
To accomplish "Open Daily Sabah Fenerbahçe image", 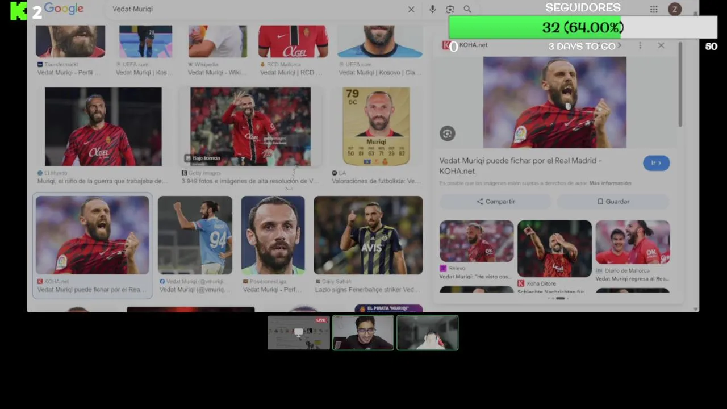I will coord(368,235).
